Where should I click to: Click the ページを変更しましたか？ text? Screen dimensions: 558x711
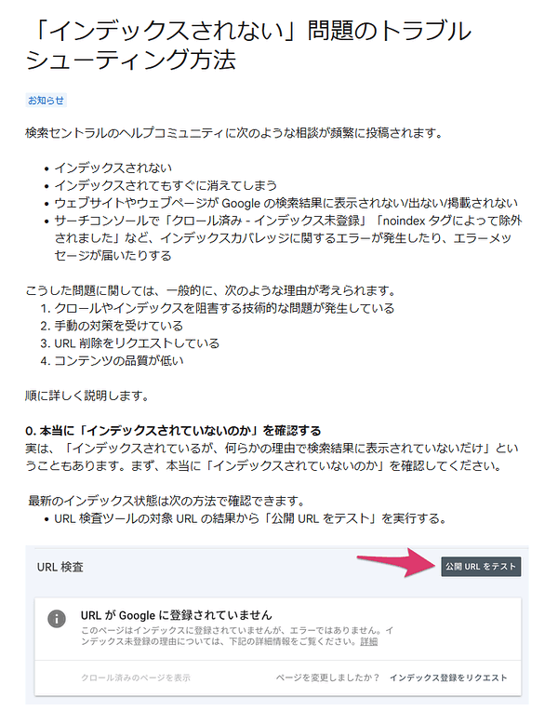click(x=327, y=677)
